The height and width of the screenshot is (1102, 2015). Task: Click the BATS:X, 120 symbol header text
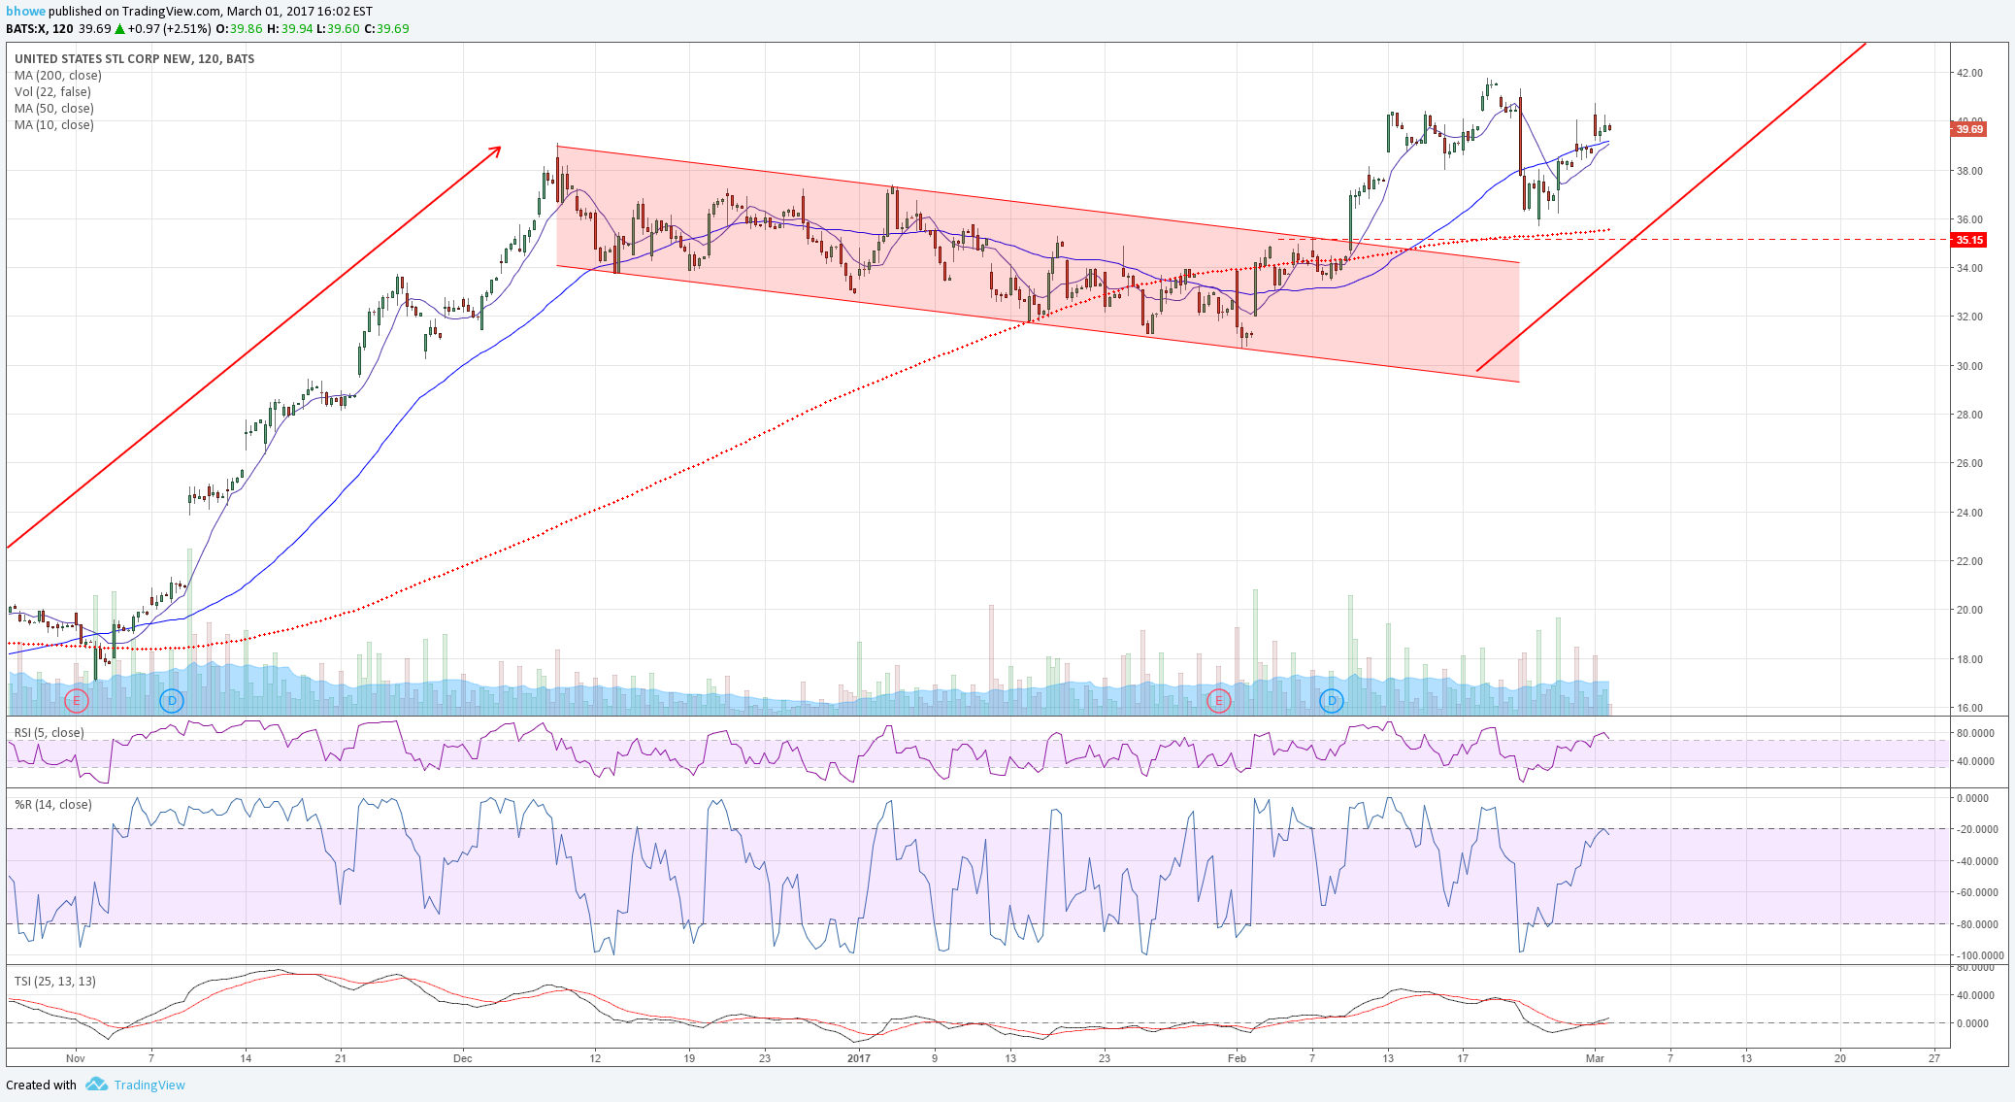pyautogui.click(x=40, y=29)
